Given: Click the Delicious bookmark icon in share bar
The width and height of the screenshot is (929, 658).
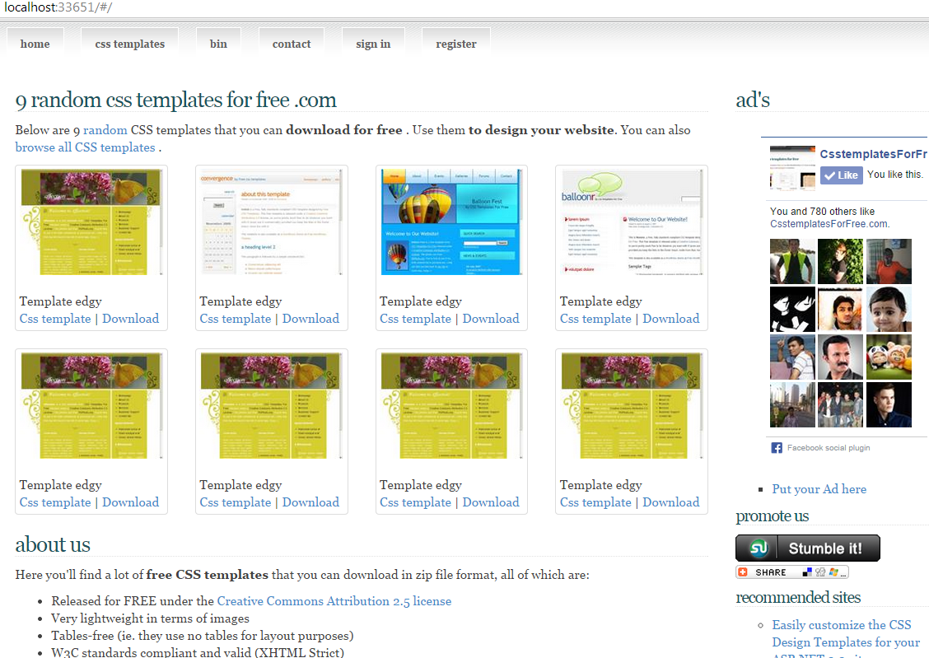Looking at the screenshot, I should point(807,572).
